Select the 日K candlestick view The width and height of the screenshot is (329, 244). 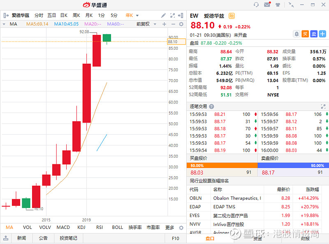pos(63,15)
